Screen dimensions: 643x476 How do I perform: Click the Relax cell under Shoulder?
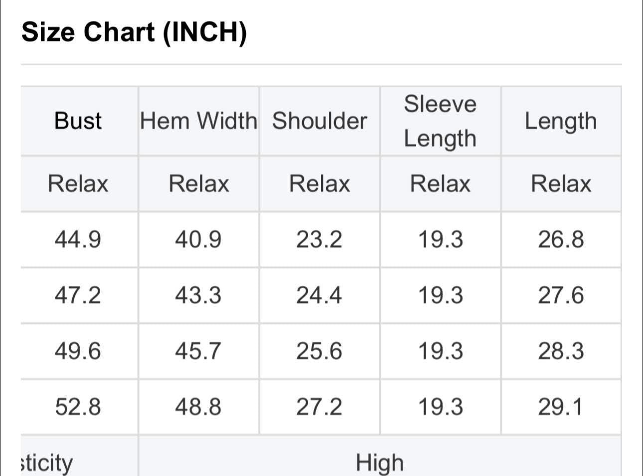[x=320, y=184]
